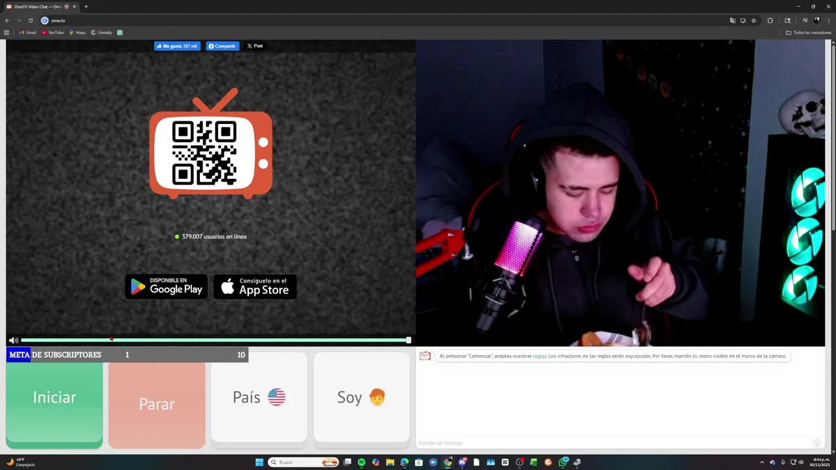The image size is (836, 470).
Task: Click the OmeTV QR code television logo
Action: coord(211,144)
